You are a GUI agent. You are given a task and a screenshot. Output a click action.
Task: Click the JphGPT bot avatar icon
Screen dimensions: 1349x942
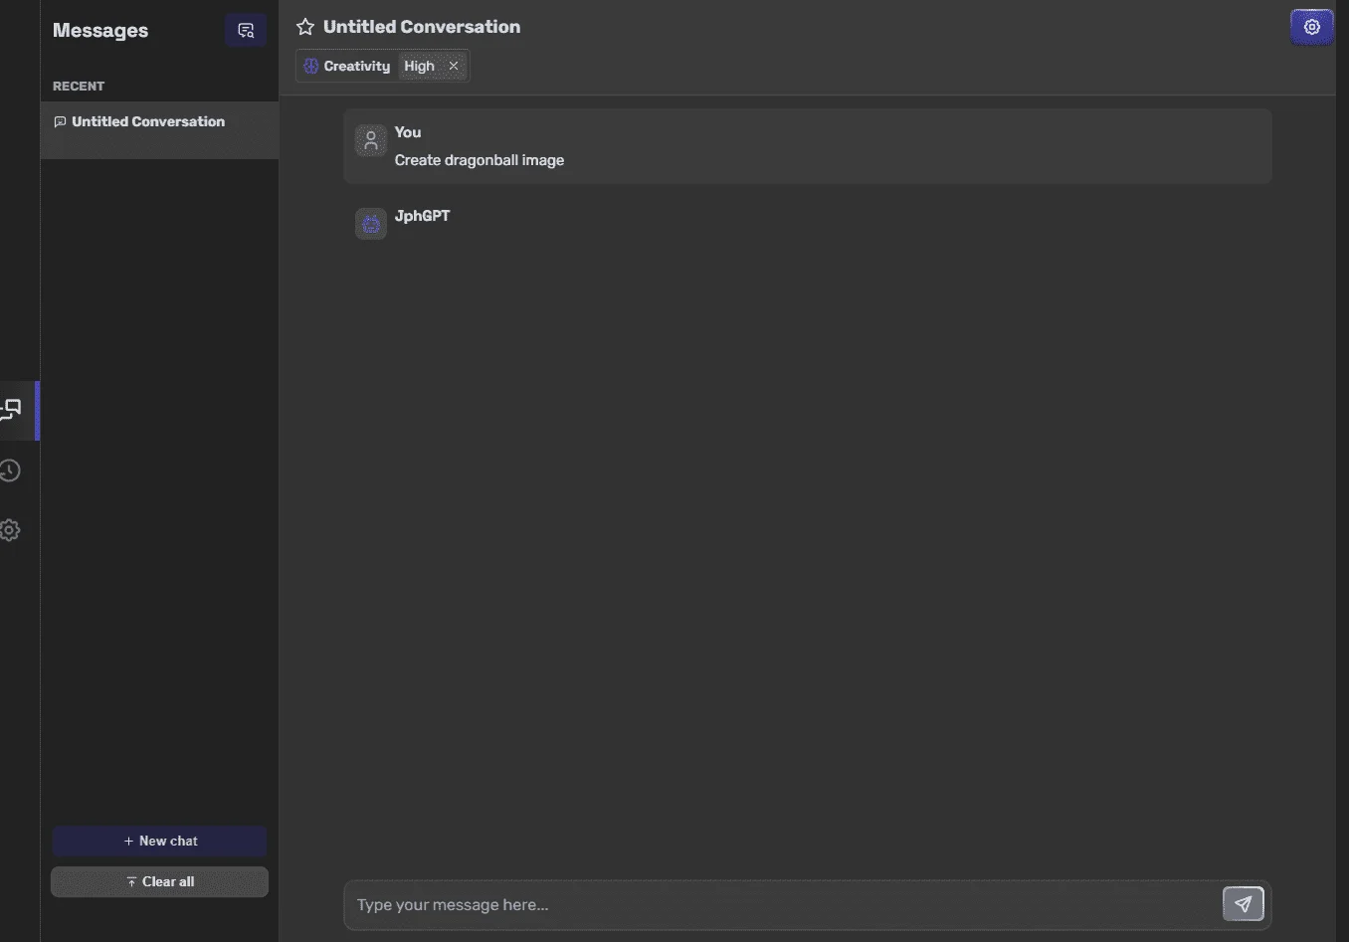(x=371, y=224)
